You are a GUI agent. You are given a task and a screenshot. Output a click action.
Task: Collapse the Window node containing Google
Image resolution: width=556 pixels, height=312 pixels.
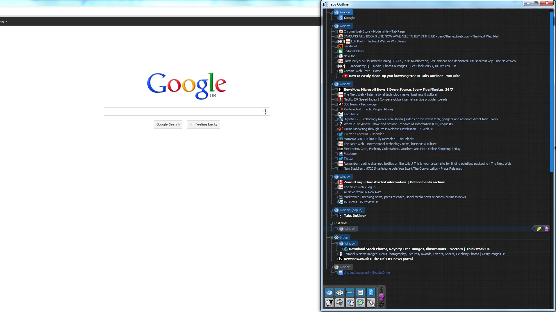click(331, 12)
